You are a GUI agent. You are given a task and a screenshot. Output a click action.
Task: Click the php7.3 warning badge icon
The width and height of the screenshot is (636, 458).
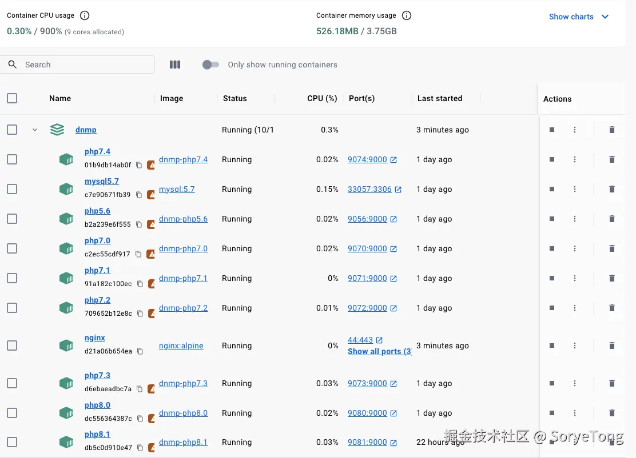[x=151, y=389]
